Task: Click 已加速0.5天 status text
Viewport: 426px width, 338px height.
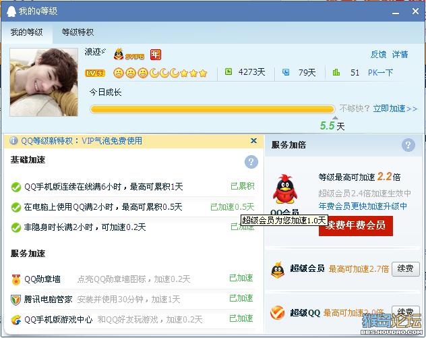Action: (233, 207)
